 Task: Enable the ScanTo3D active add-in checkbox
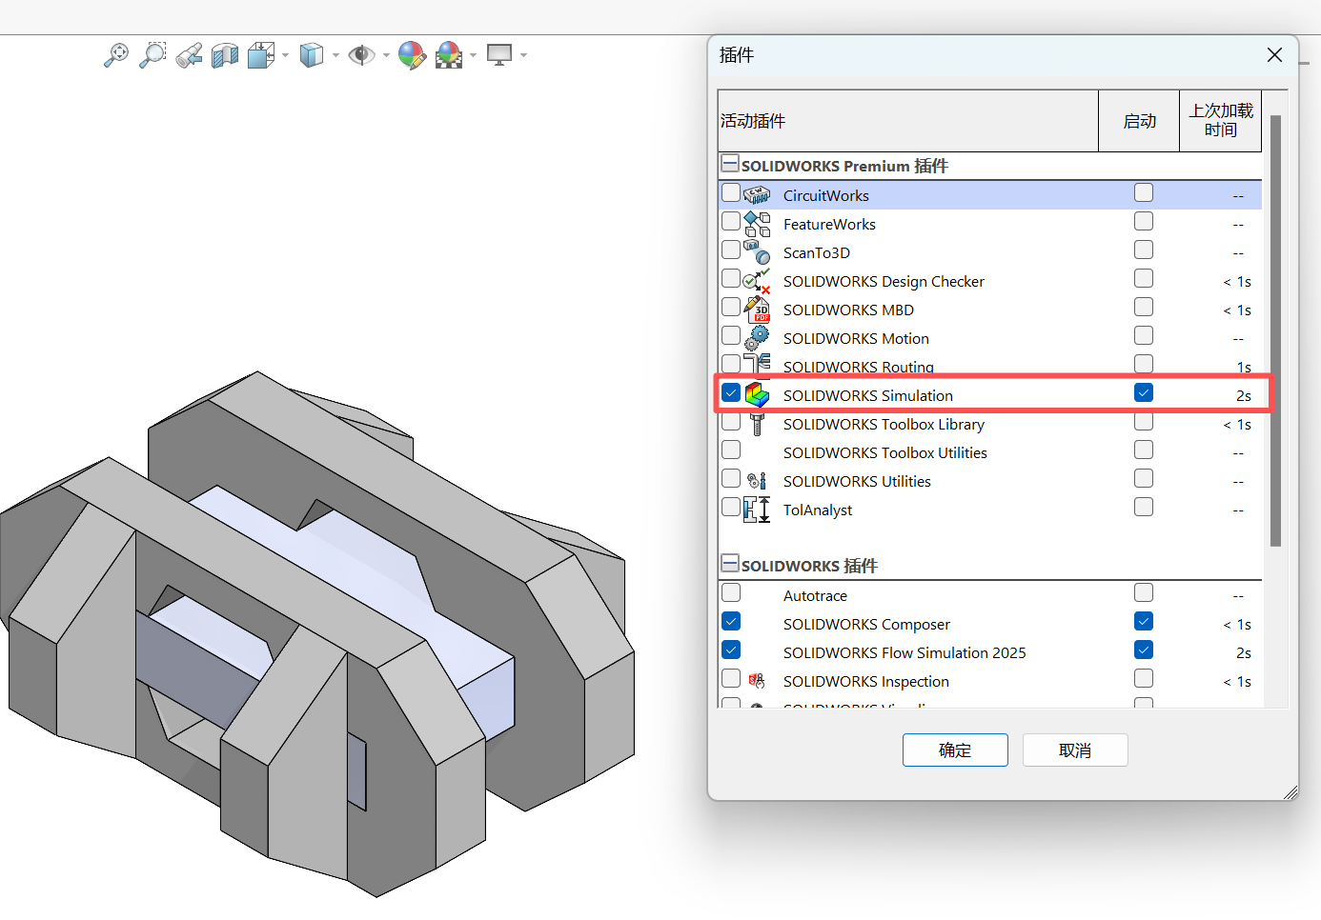731,250
